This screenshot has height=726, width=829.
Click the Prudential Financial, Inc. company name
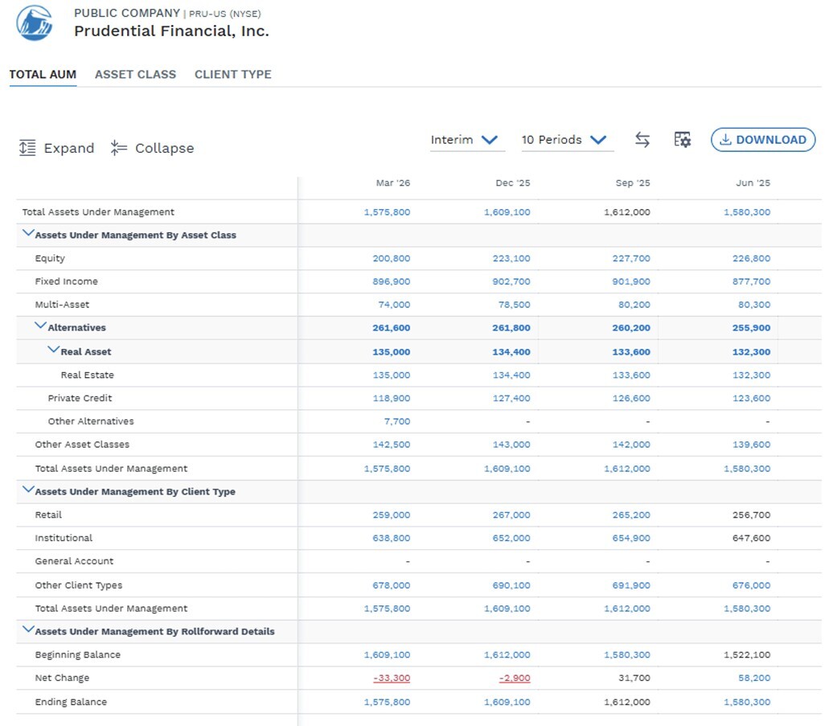(x=171, y=31)
